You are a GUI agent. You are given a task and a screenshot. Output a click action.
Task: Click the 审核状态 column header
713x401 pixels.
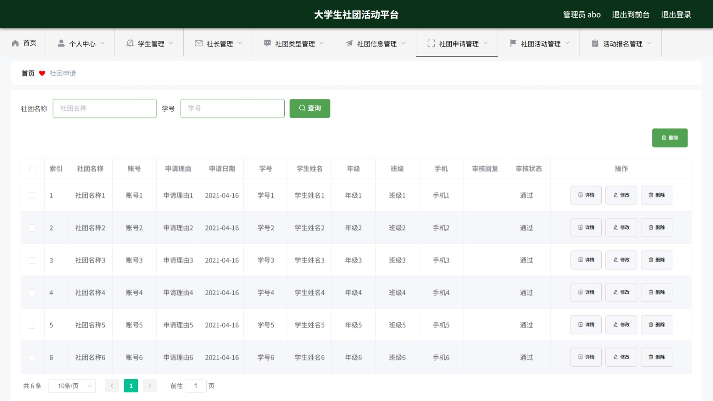(529, 169)
